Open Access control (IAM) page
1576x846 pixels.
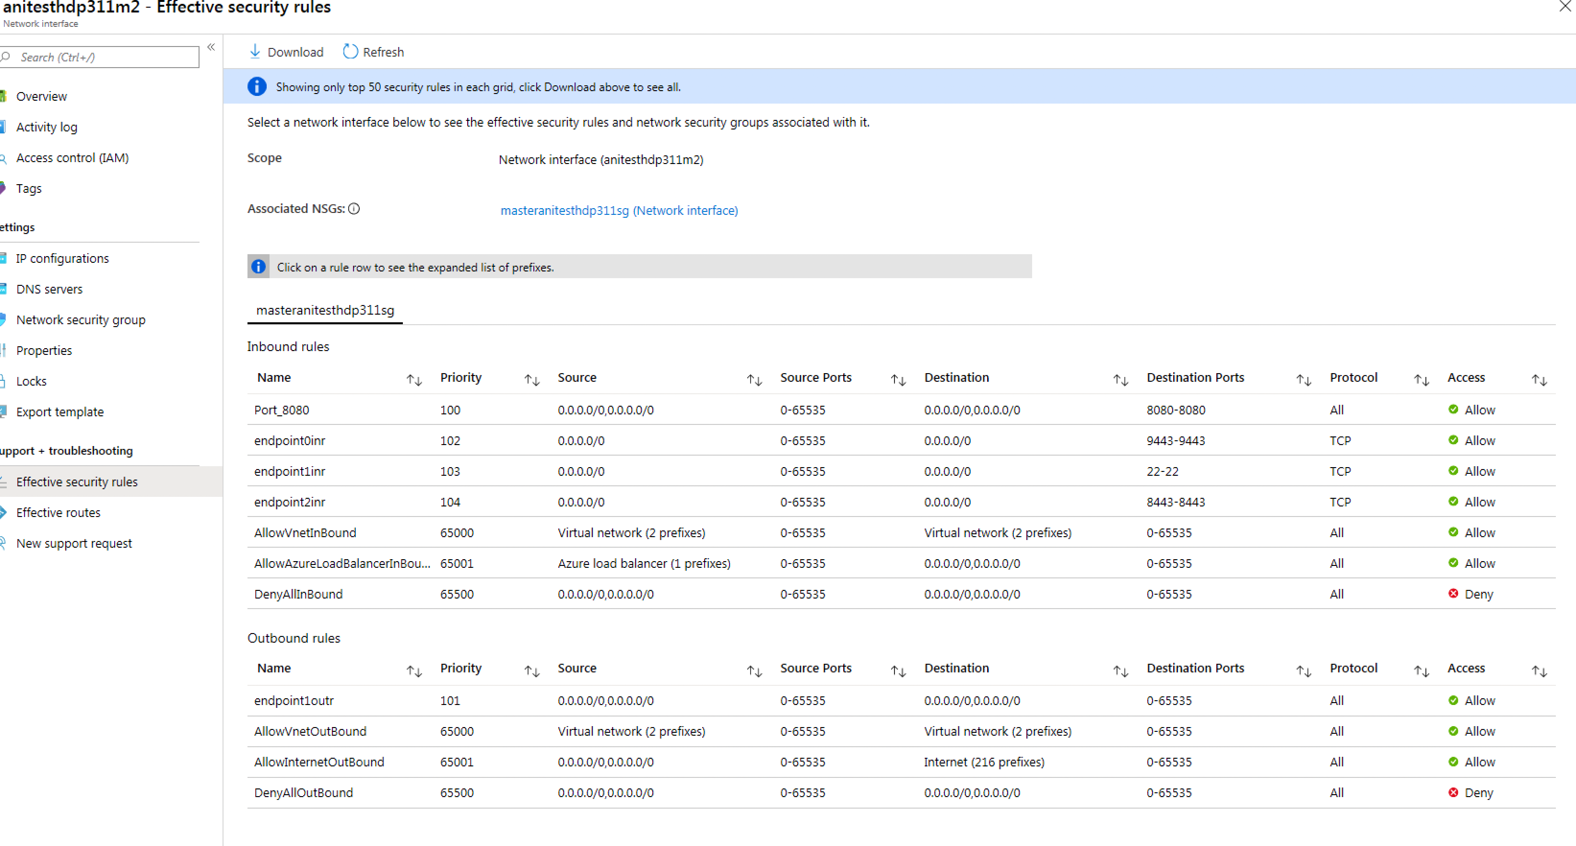(x=72, y=157)
